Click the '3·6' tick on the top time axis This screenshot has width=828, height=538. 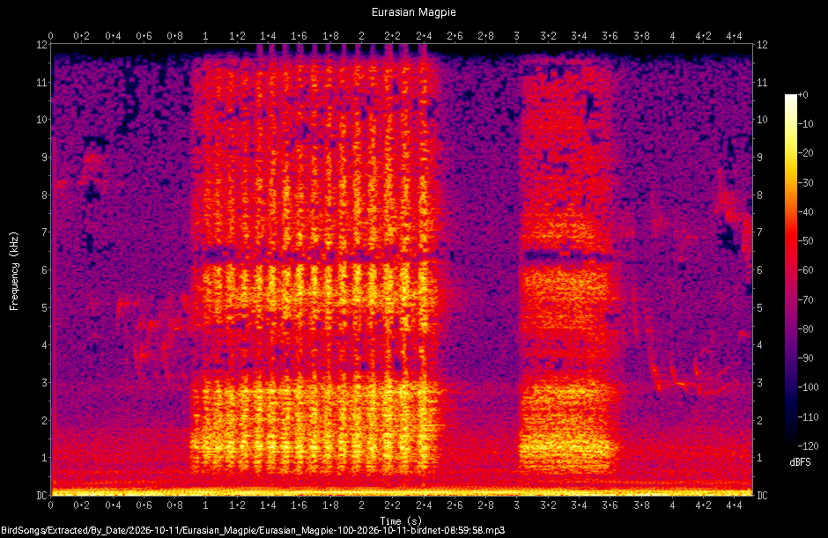click(610, 36)
